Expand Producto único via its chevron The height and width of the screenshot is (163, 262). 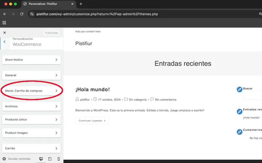coord(56,120)
